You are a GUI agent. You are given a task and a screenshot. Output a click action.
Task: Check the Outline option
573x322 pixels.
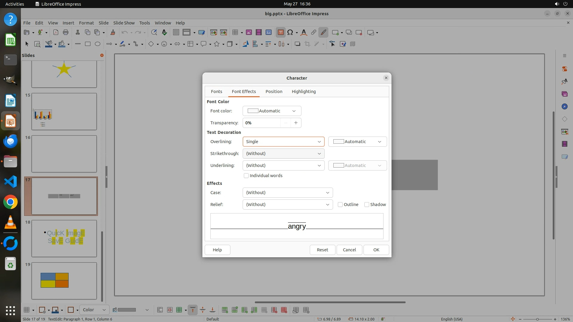pyautogui.click(x=340, y=205)
